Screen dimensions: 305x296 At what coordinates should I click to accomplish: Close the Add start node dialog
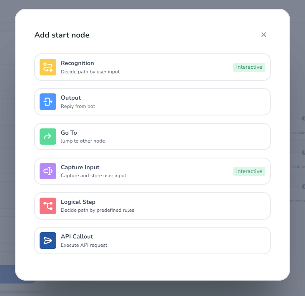tap(263, 35)
